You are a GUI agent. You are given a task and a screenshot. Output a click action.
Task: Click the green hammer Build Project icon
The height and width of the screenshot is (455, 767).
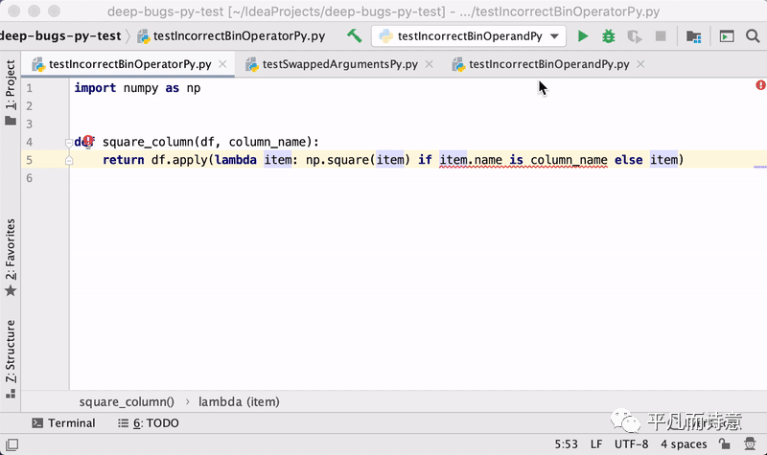point(354,35)
